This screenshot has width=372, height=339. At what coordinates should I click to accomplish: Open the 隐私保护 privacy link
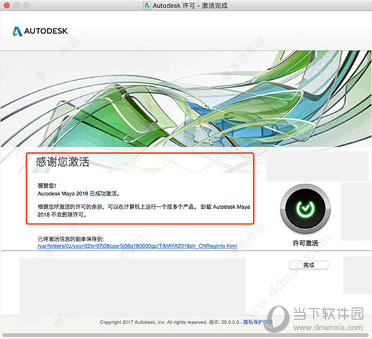click(257, 322)
